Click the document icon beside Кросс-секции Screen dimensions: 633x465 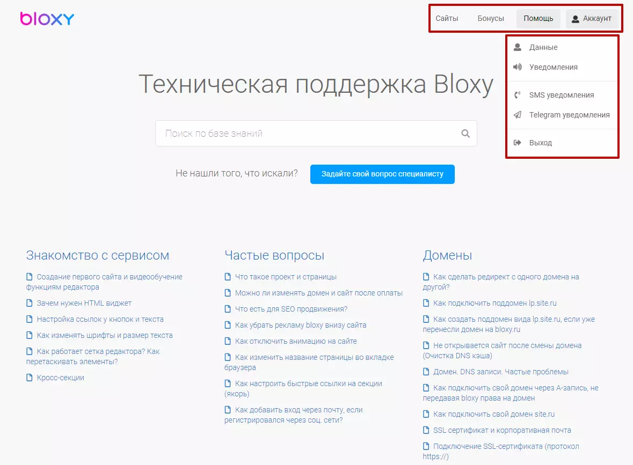coord(29,378)
